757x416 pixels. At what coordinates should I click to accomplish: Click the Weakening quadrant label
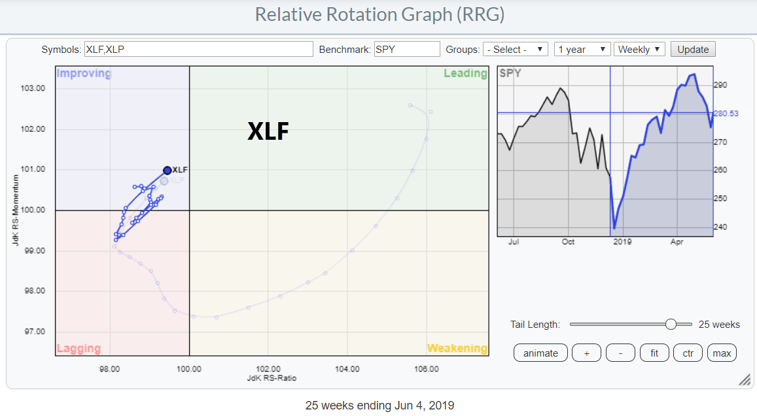(457, 348)
